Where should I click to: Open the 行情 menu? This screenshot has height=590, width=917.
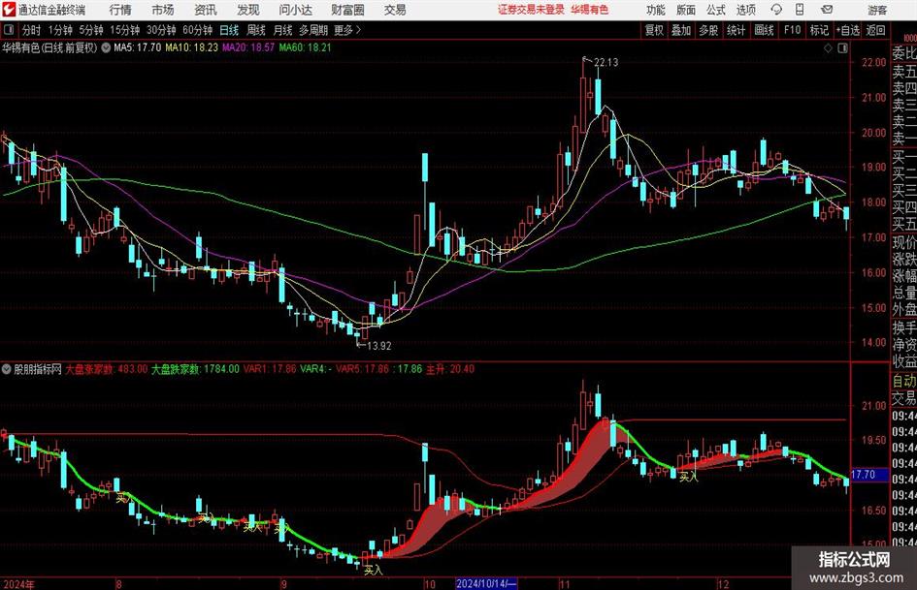[120, 10]
